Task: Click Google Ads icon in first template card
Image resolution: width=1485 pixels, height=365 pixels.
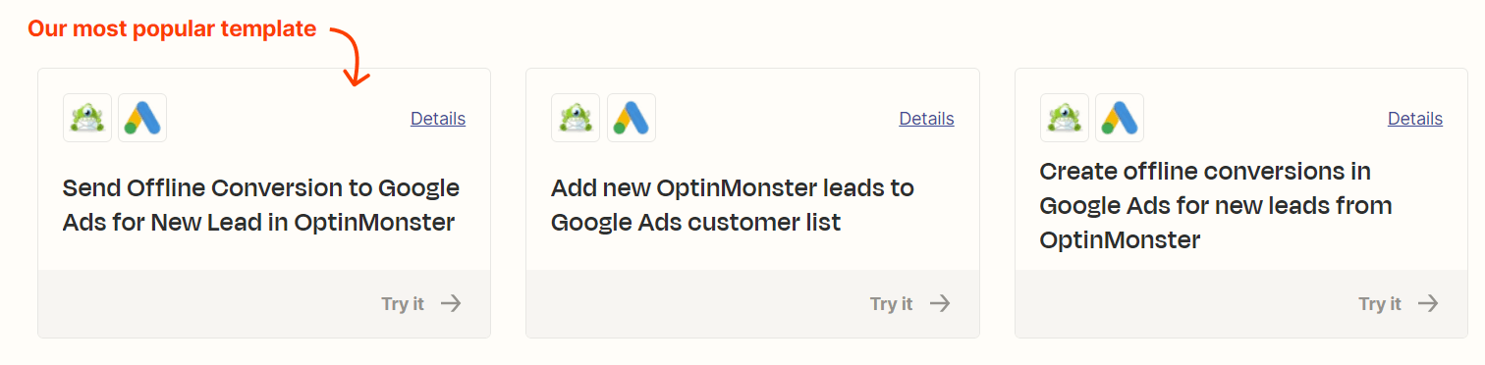Action: click(x=142, y=118)
